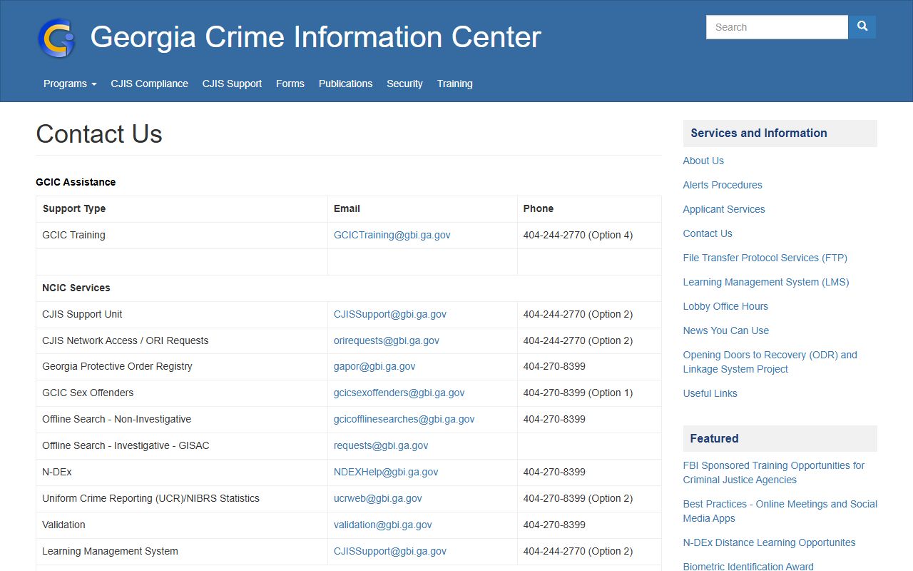Go to CJIS Support in navigation
The width and height of the screenshot is (913, 571).
[x=232, y=84]
